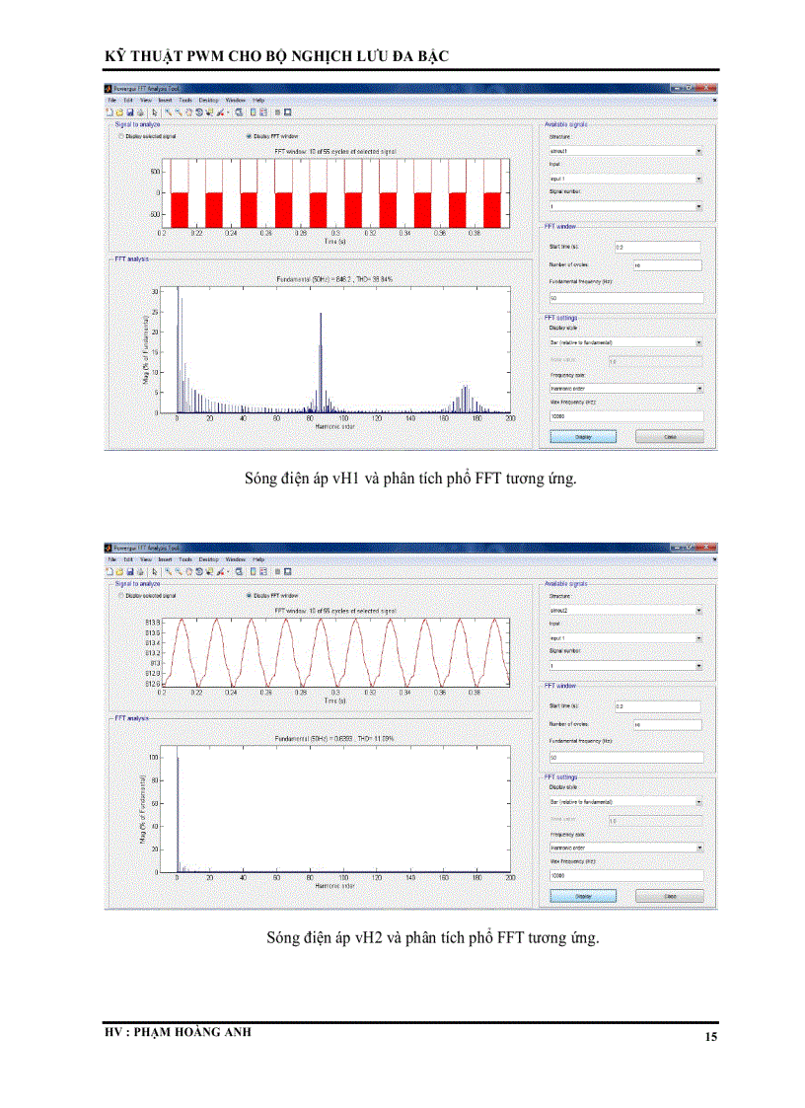This screenshot has height=1108, width=805.
Task: Click Open file icon in upper window toolbar
Action: [x=118, y=111]
